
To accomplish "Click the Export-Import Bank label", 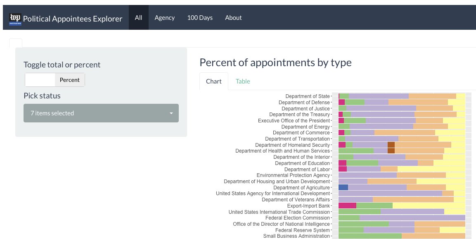I will 308,206.
